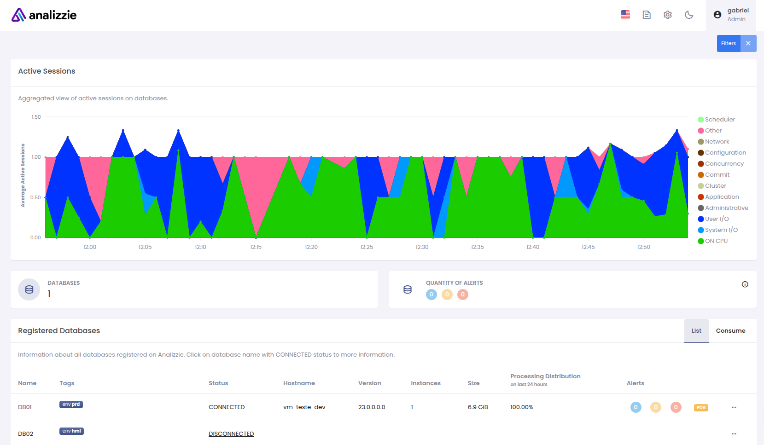
Task: Toggle the Concurrency legend series
Action: point(721,164)
